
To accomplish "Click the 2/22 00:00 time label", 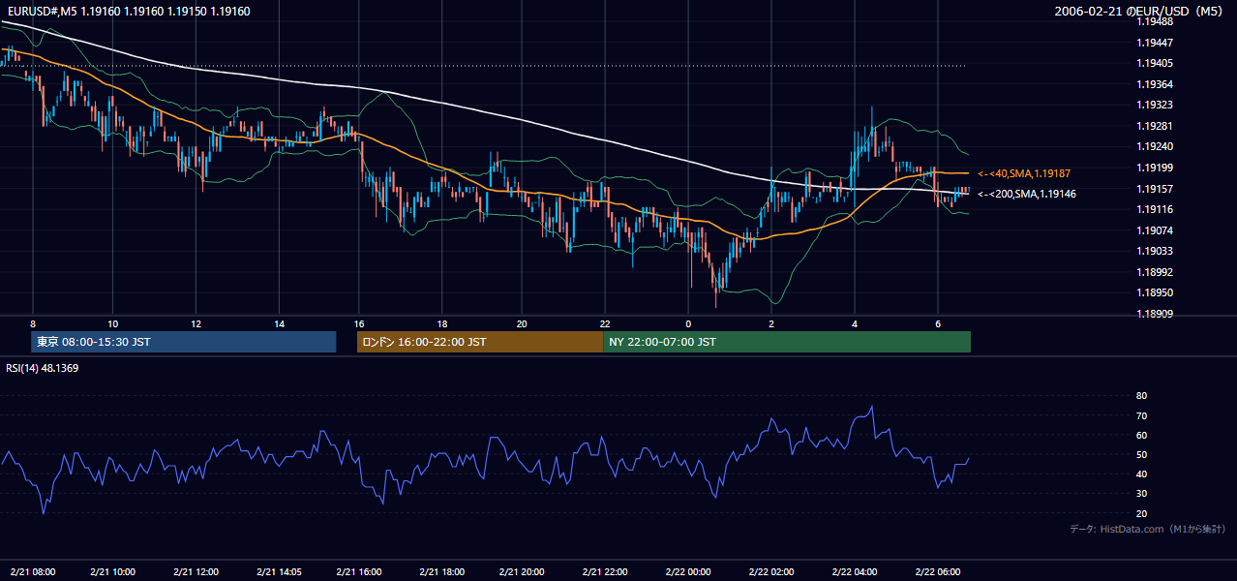I will coord(689,572).
